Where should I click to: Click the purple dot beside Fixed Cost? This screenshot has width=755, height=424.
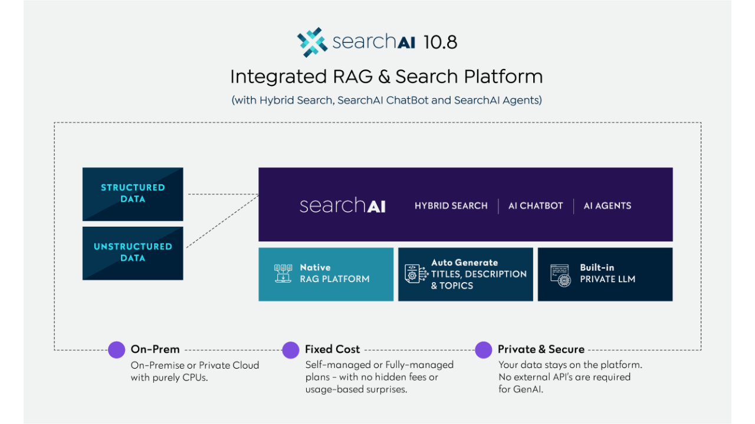(x=291, y=350)
